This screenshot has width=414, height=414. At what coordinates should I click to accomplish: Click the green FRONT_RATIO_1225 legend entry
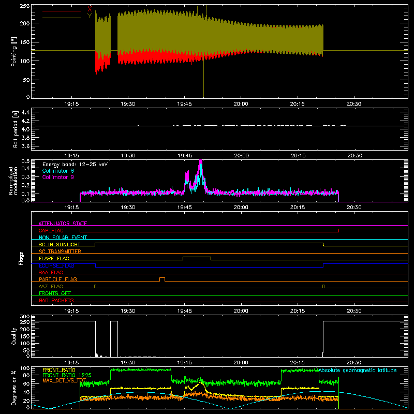pos(67,375)
